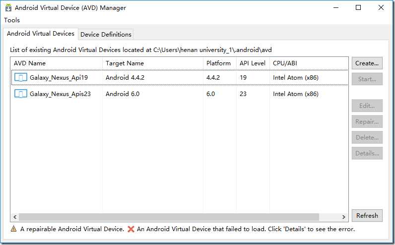Select the Galaxy_Nexus_Api19 row name
Image resolution: width=395 pixels, height=245 pixels.
[x=59, y=77]
